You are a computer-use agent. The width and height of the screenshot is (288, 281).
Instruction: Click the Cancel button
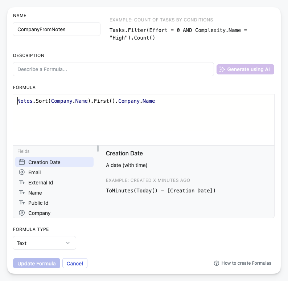(x=75, y=263)
